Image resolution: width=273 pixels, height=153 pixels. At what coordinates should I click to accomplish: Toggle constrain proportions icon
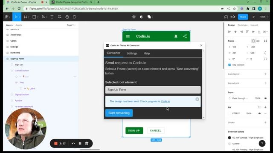click(265, 53)
